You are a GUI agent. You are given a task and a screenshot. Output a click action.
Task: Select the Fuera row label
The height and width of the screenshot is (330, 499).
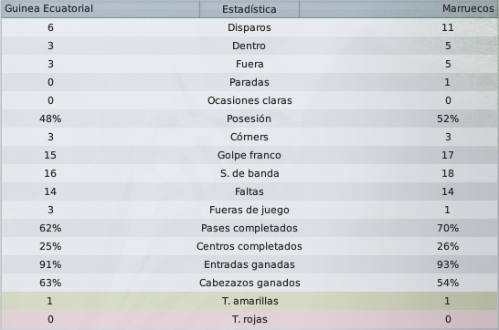click(249, 64)
